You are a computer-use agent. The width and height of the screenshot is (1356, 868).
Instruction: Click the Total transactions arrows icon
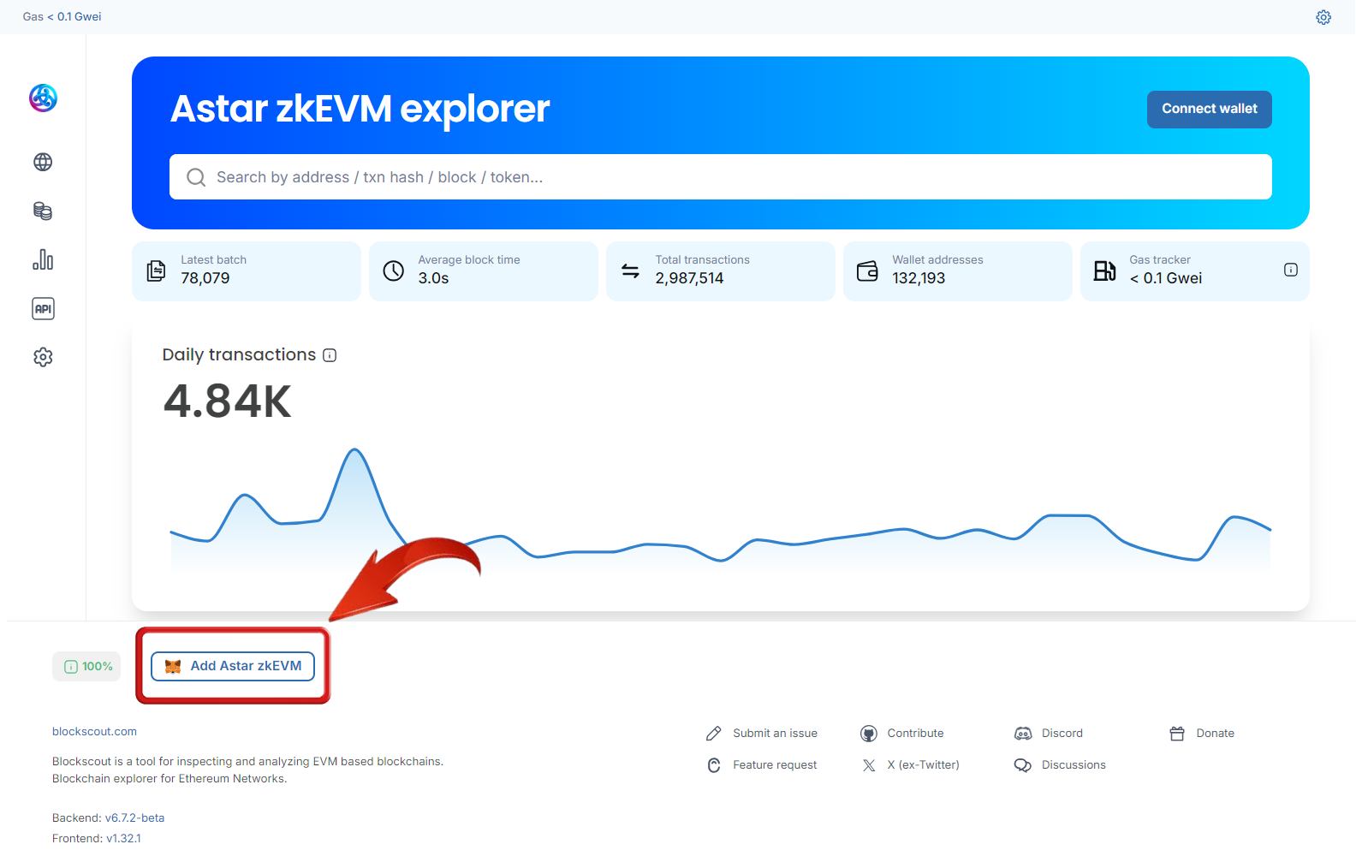coord(630,271)
